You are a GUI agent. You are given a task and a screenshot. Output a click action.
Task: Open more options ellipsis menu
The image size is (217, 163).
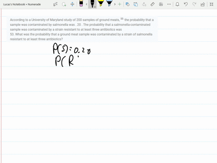tap(169, 4)
